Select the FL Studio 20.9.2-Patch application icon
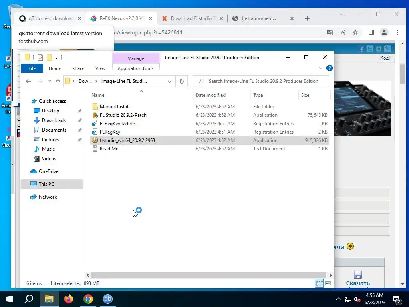Viewport: 409px width, 307px height. pos(95,115)
